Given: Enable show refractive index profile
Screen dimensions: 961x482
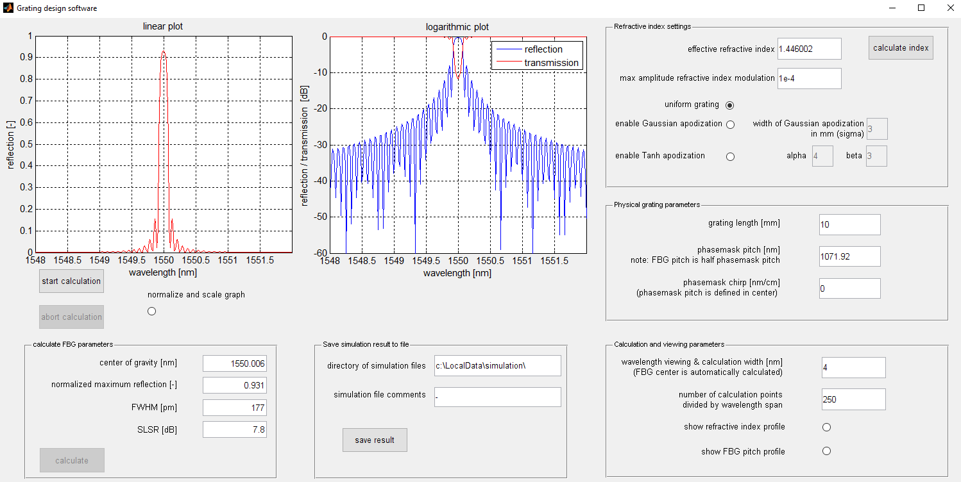Looking at the screenshot, I should pos(826,426).
